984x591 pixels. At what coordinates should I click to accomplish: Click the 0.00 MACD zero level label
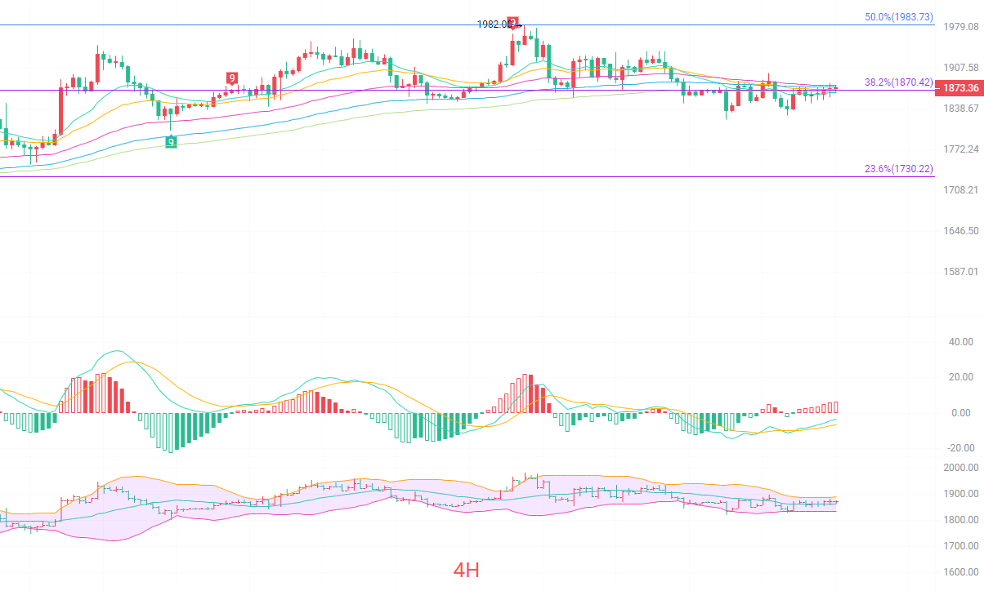[963, 412]
